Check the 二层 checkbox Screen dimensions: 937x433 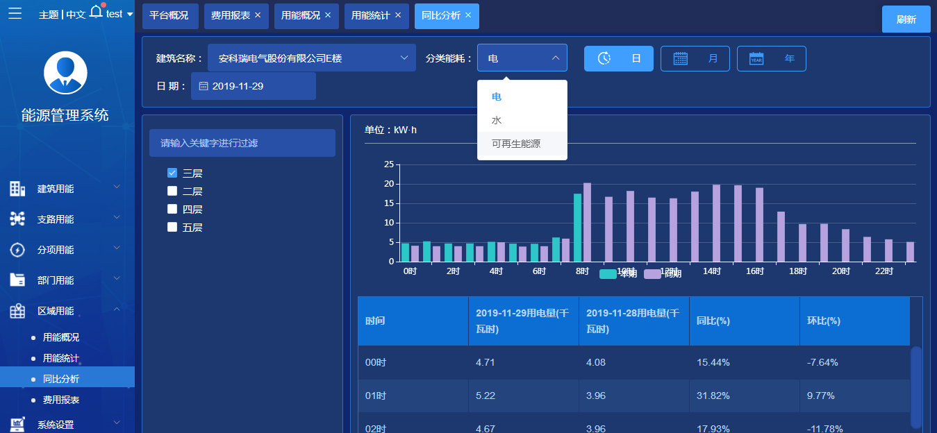pos(172,191)
